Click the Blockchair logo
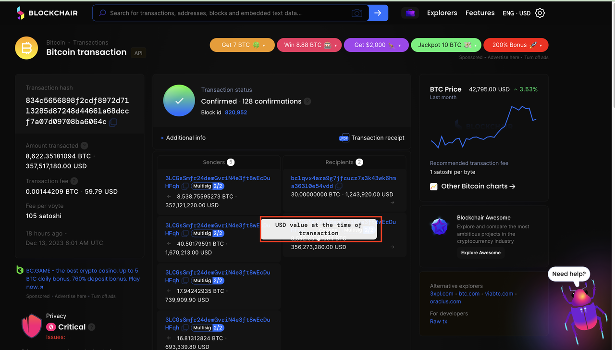Screen dimensions: 615x350 click(47, 13)
